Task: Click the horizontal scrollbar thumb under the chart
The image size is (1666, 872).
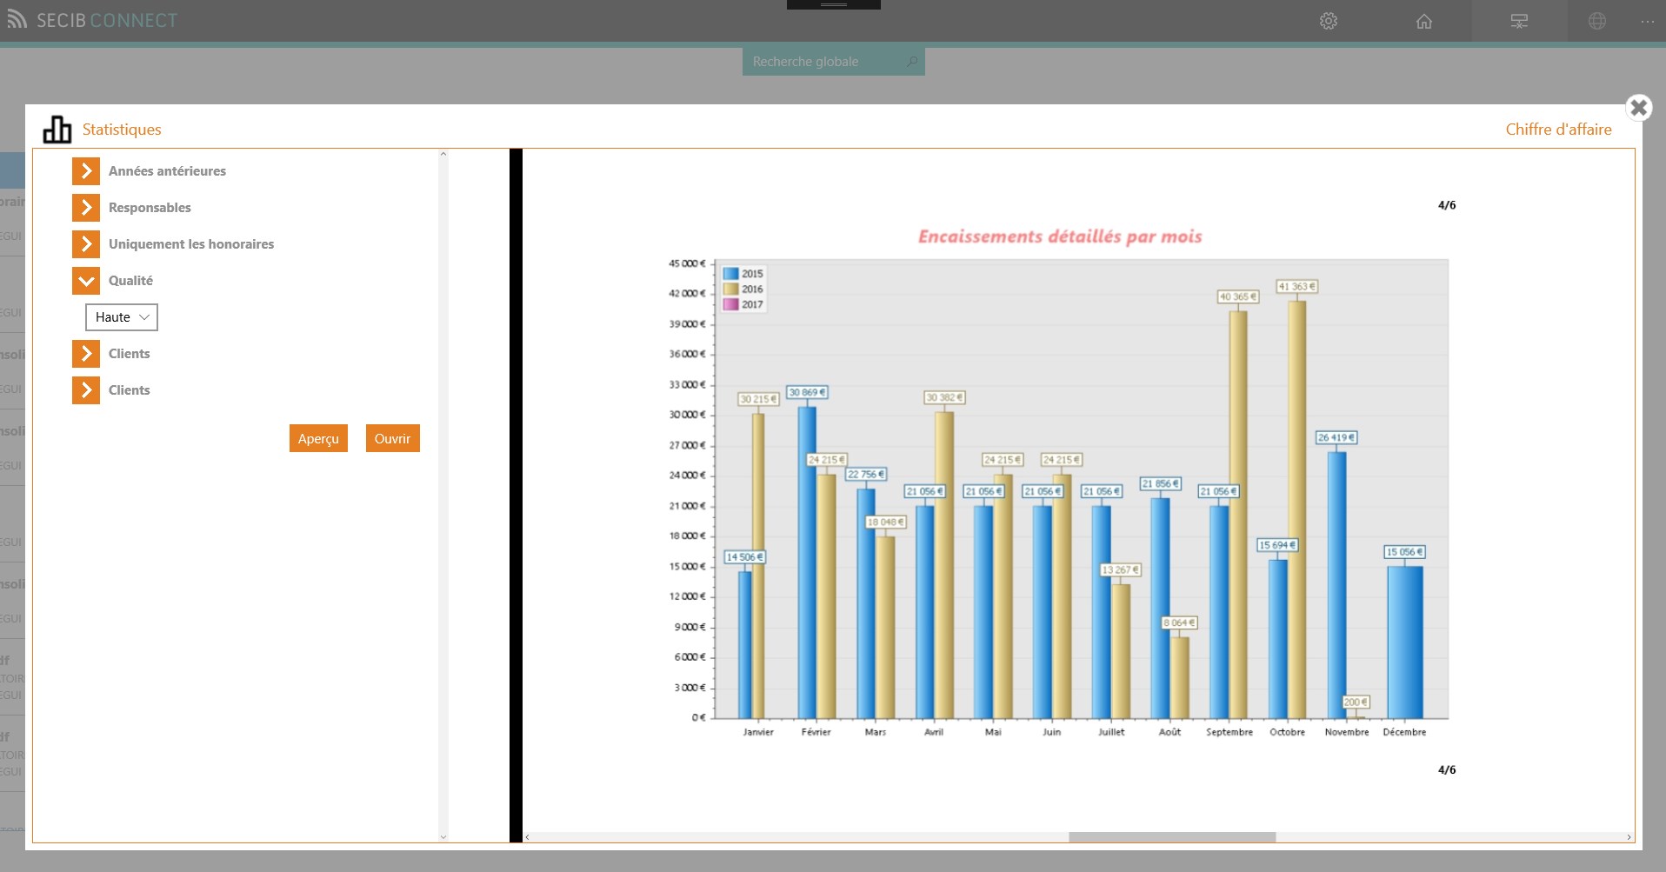Action: pos(1172,837)
